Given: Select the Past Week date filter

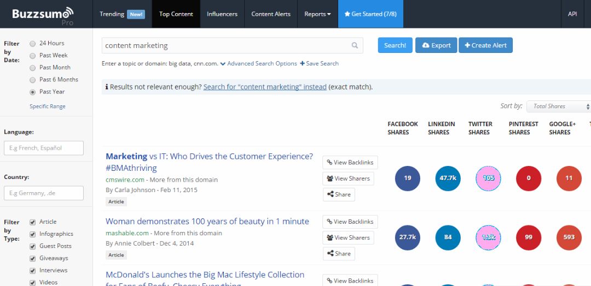Looking at the screenshot, I should [33, 56].
